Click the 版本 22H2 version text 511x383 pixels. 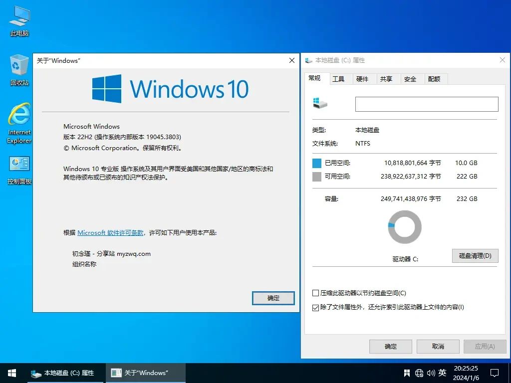[122, 137]
